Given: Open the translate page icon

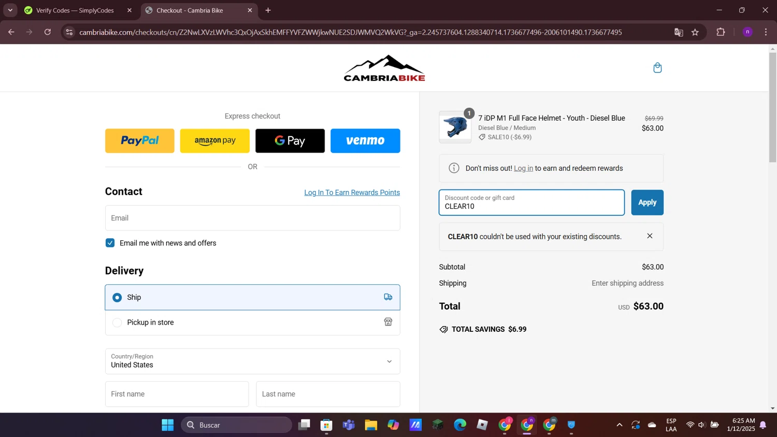Looking at the screenshot, I should pyautogui.click(x=679, y=32).
